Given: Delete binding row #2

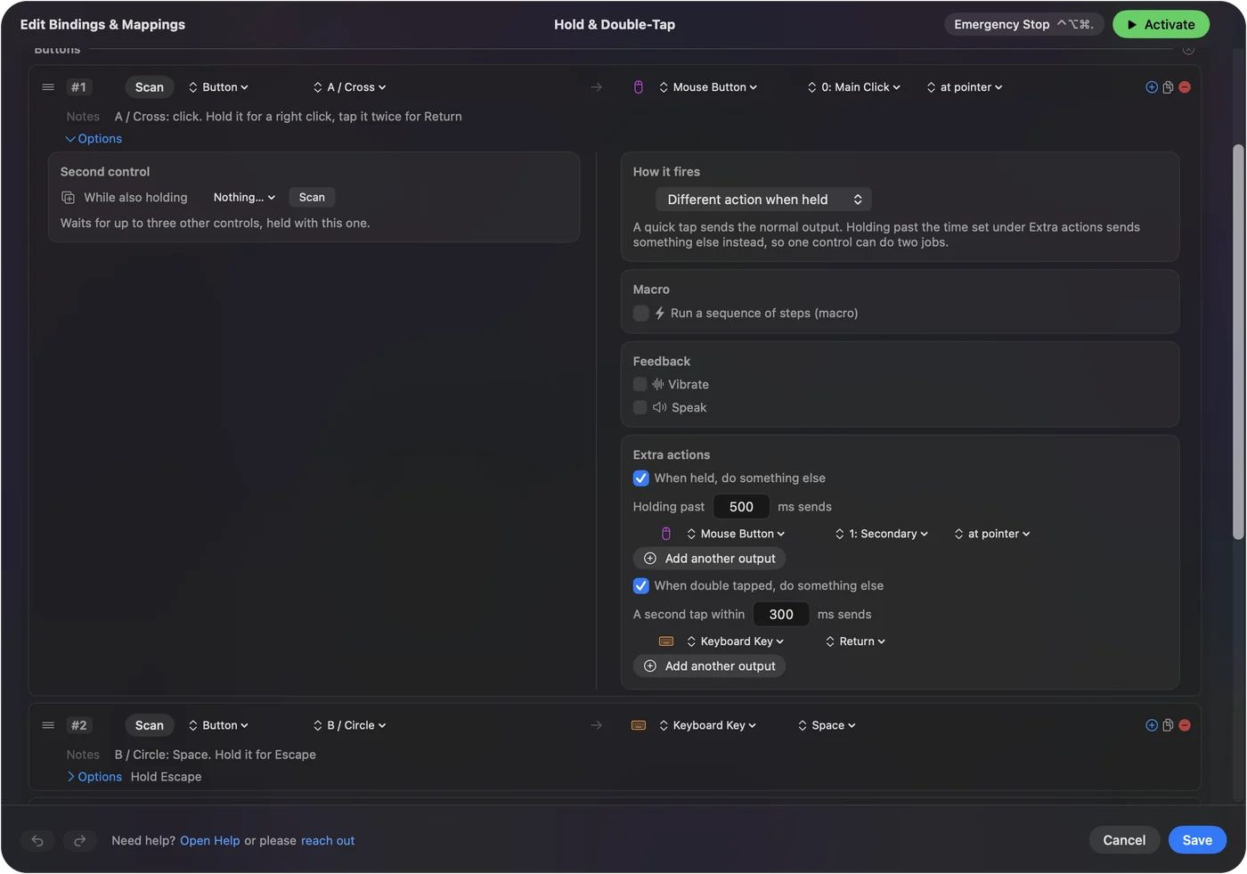Looking at the screenshot, I should pos(1185,725).
